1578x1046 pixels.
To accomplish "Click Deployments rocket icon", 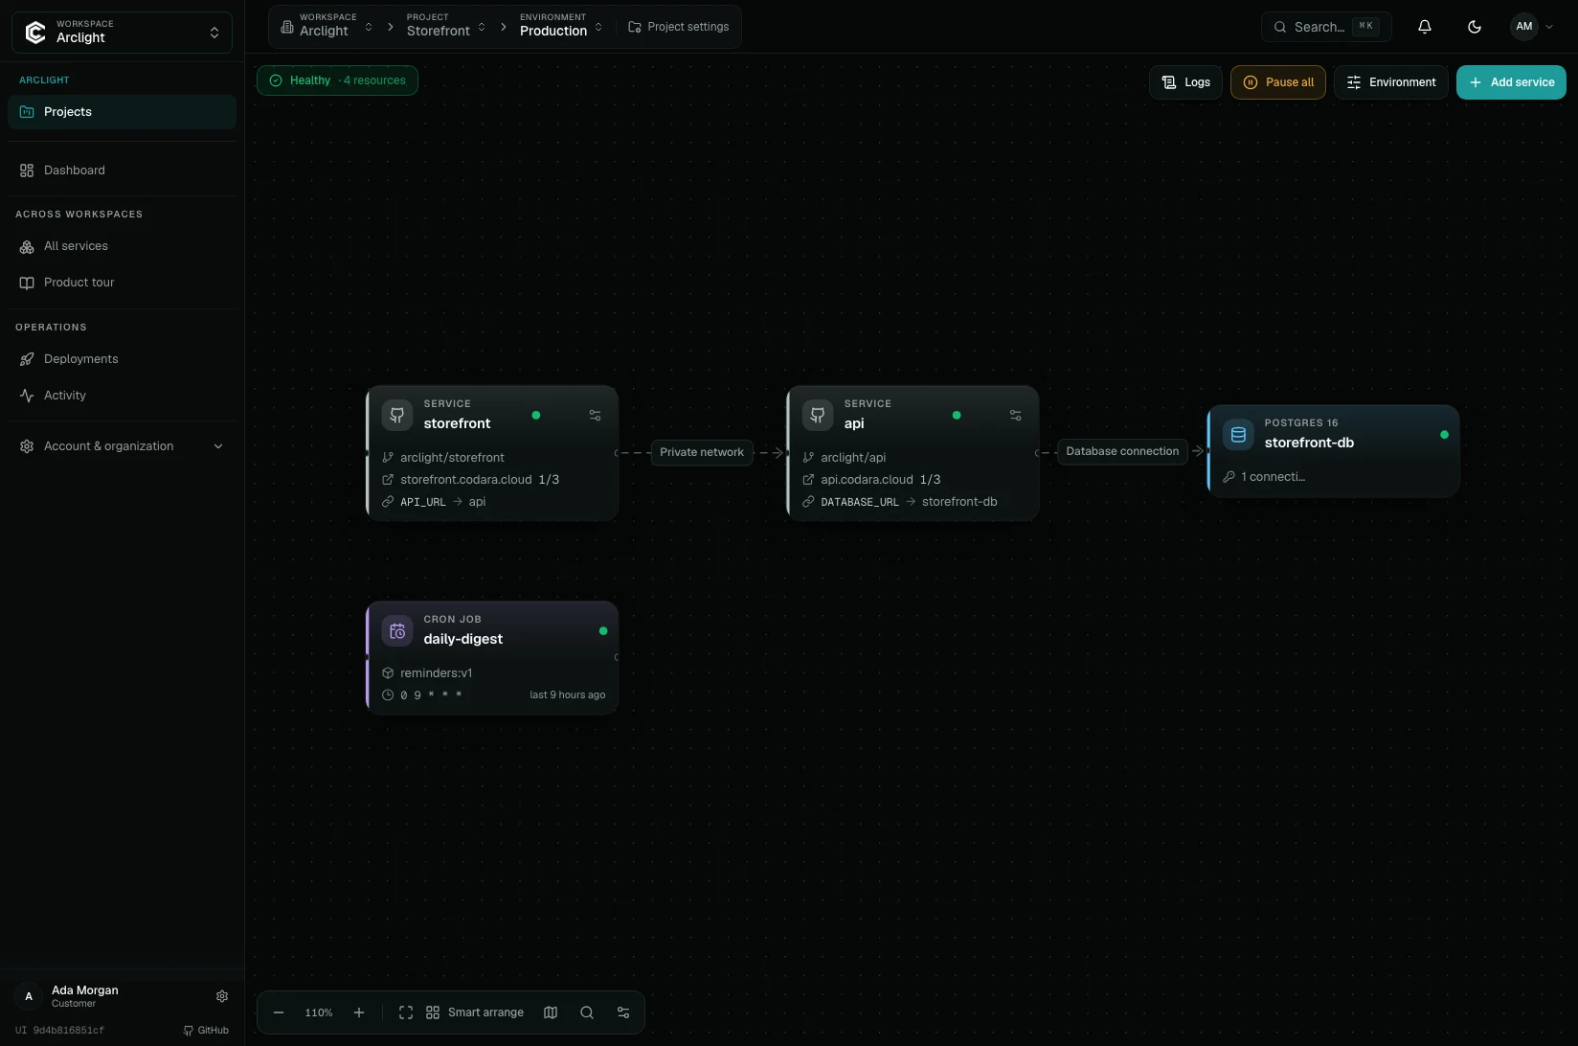I will [x=27, y=359].
